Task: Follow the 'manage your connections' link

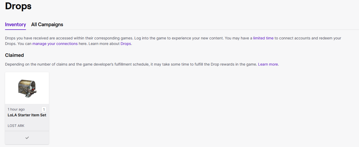Action: tap(55, 44)
